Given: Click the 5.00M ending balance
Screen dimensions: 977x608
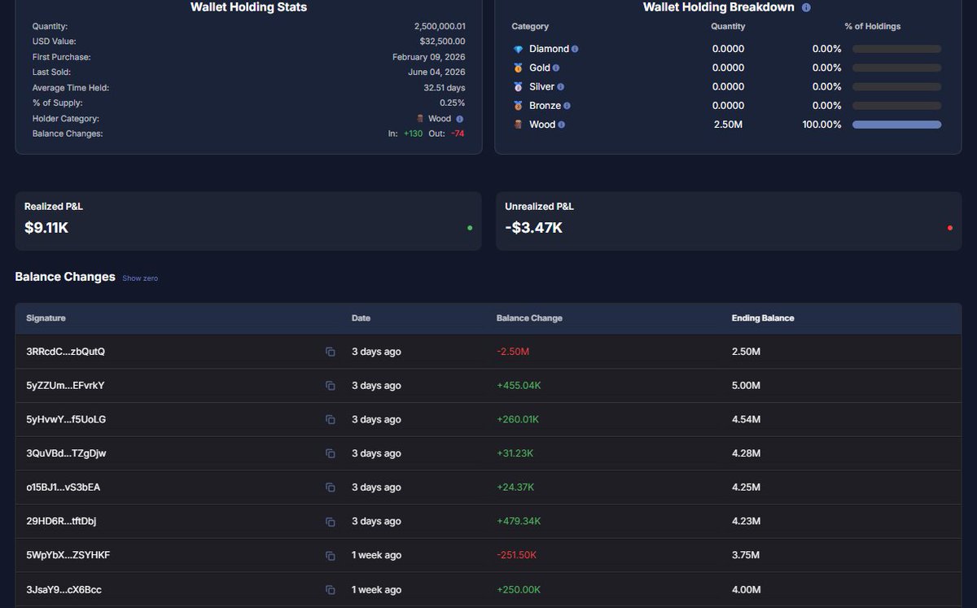Looking at the screenshot, I should pyautogui.click(x=747, y=386).
